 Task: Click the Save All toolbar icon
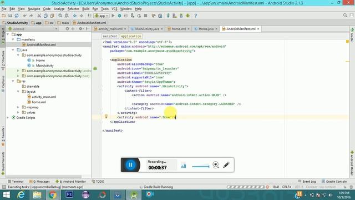click(x=10, y=16)
